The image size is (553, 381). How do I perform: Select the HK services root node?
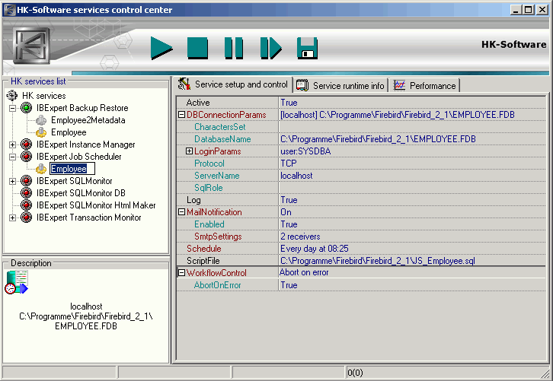click(x=43, y=96)
